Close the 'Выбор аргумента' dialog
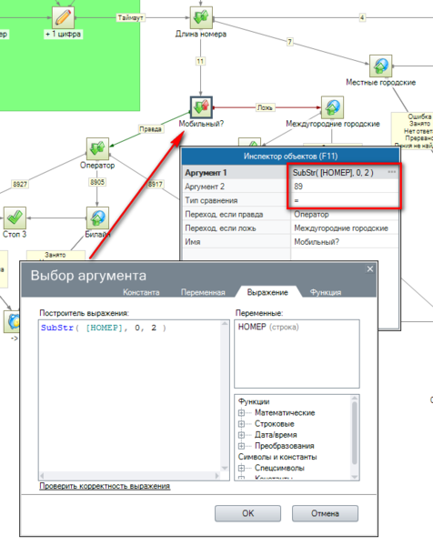Image resolution: width=433 pixels, height=546 pixels. coord(370,268)
